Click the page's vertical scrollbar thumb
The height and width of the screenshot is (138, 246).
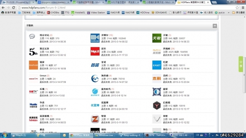(x=244, y=75)
